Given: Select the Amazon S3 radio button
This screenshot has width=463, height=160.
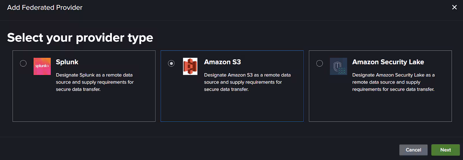Looking at the screenshot, I should point(171,63).
